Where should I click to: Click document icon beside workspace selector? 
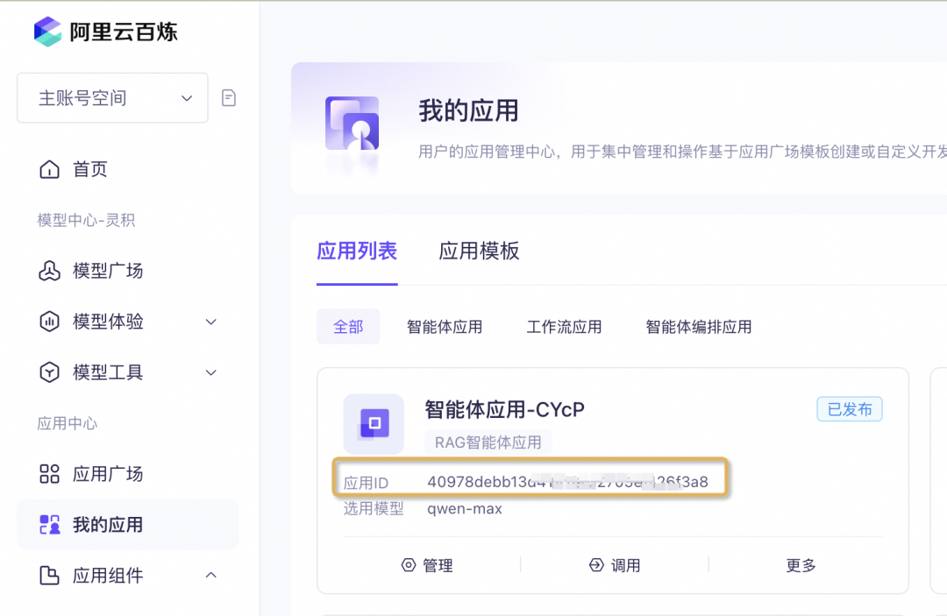click(x=228, y=98)
